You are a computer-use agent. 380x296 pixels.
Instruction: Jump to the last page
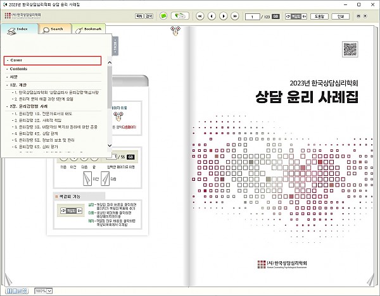tap(235, 16)
